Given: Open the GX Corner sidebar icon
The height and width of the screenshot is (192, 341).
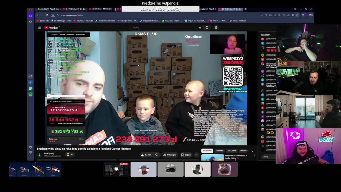Looking at the screenshot, I should [30, 16].
